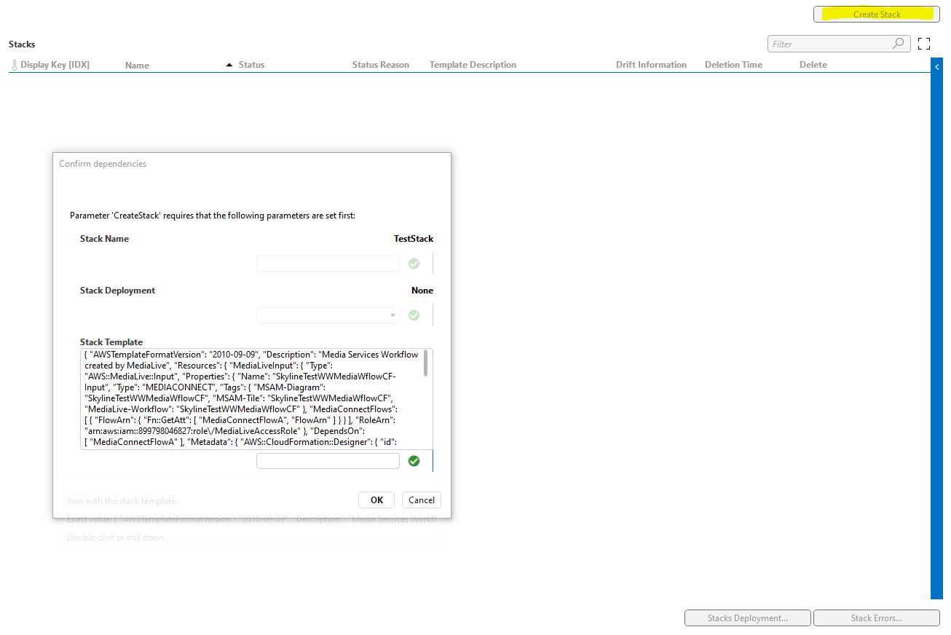This screenshot has width=951, height=635.
Task: Click the input field below Stack Template
Action: click(328, 461)
